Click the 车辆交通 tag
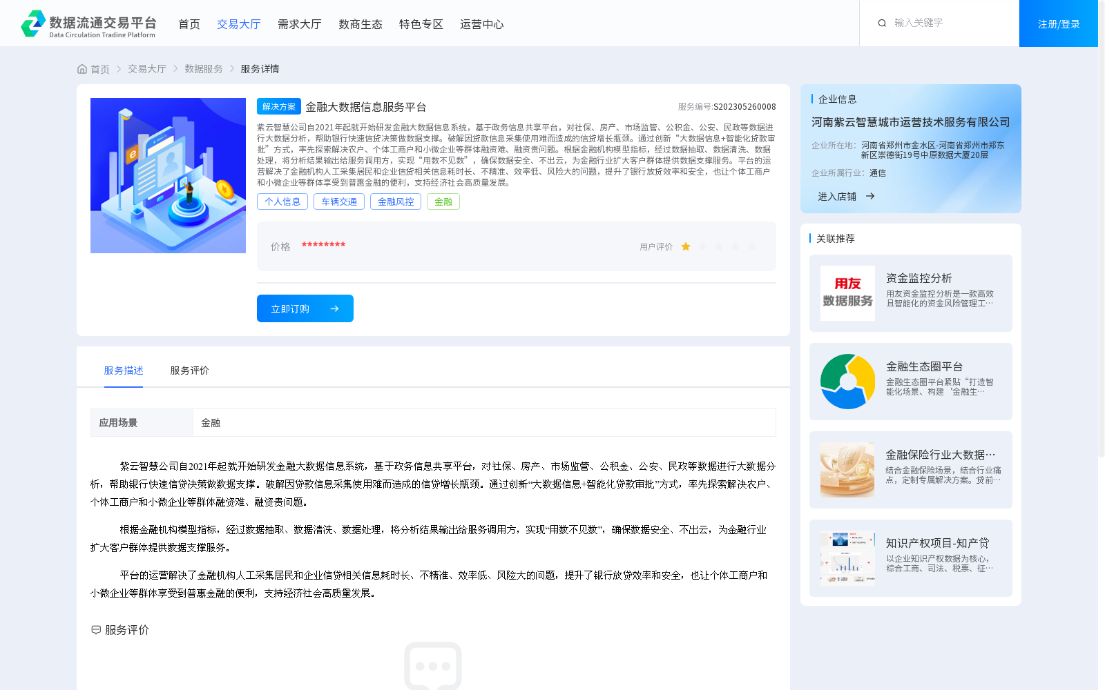Screen dimensions: 1105x690 339,201
